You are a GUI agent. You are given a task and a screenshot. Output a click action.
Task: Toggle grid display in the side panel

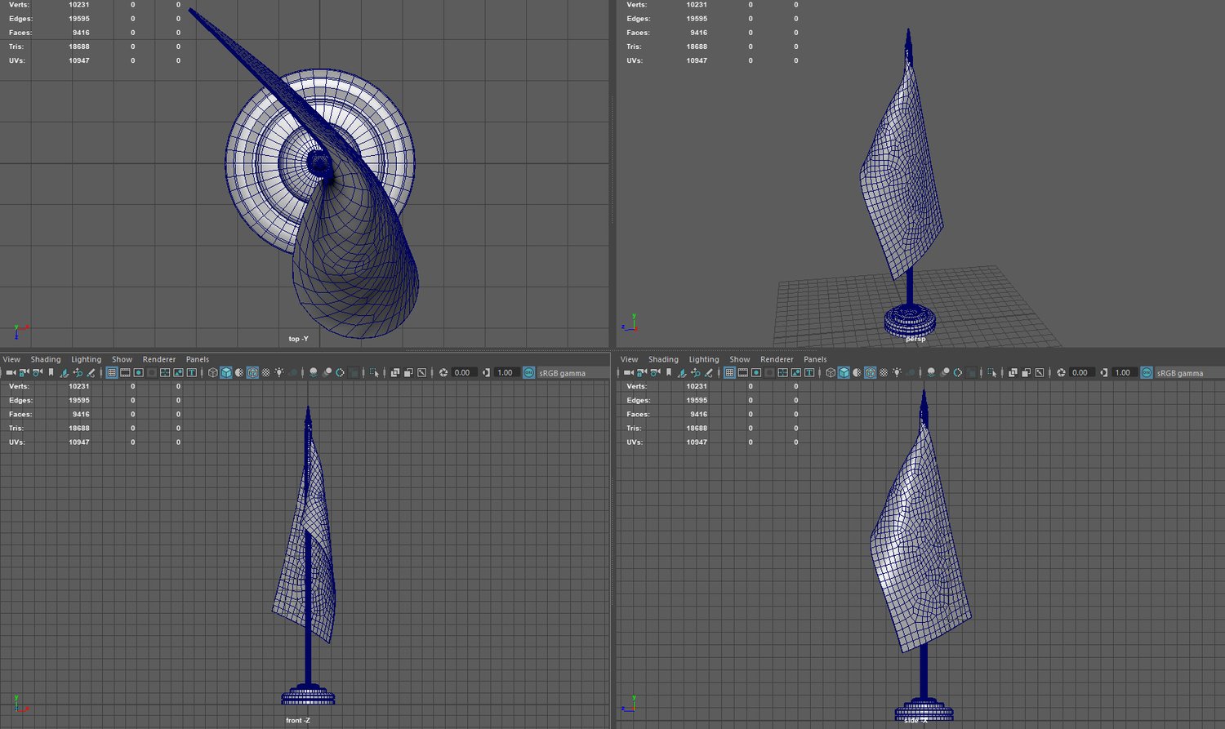[x=729, y=373]
